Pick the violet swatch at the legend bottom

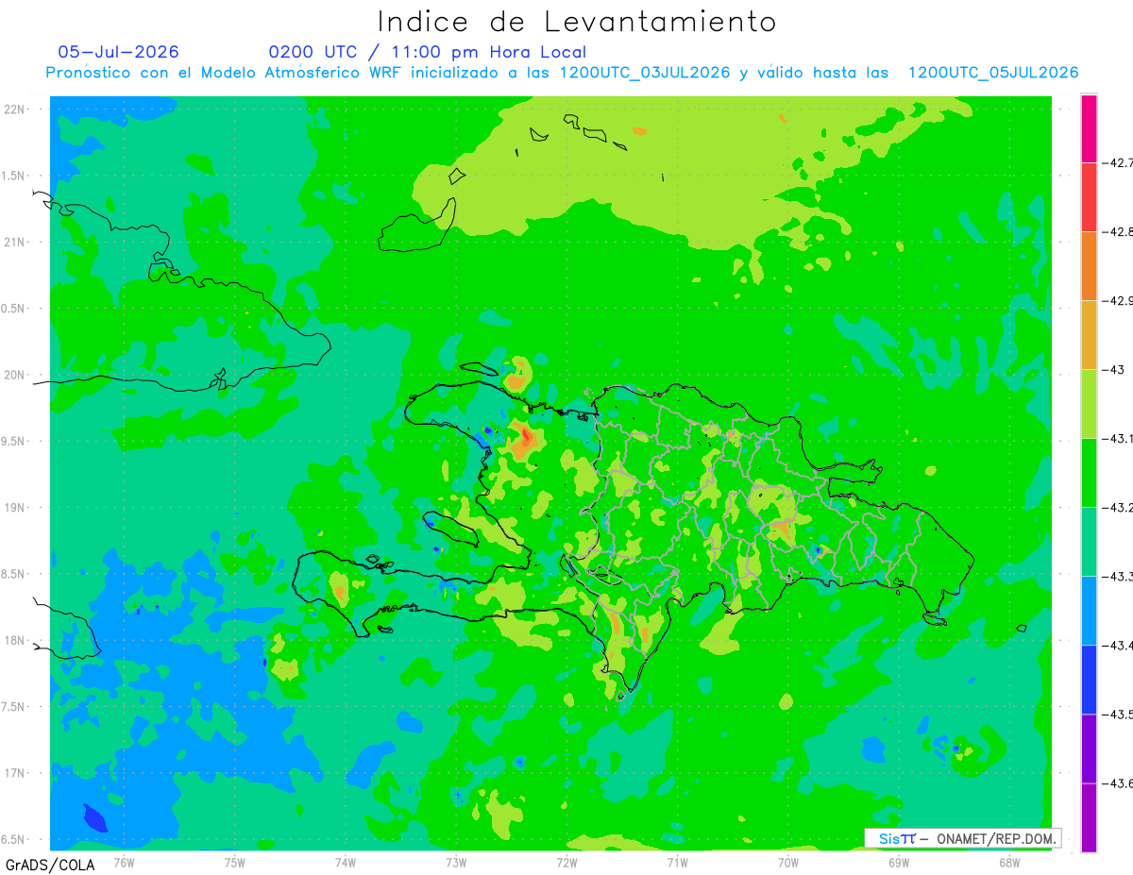point(1089,817)
